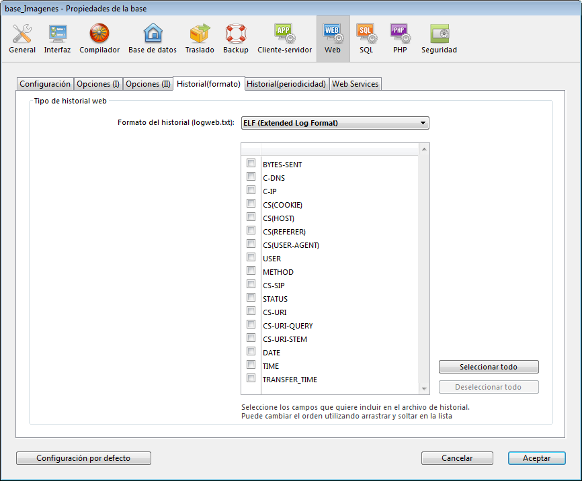
Task: Check the CS-URI-STEM field checkbox
Action: point(251,338)
